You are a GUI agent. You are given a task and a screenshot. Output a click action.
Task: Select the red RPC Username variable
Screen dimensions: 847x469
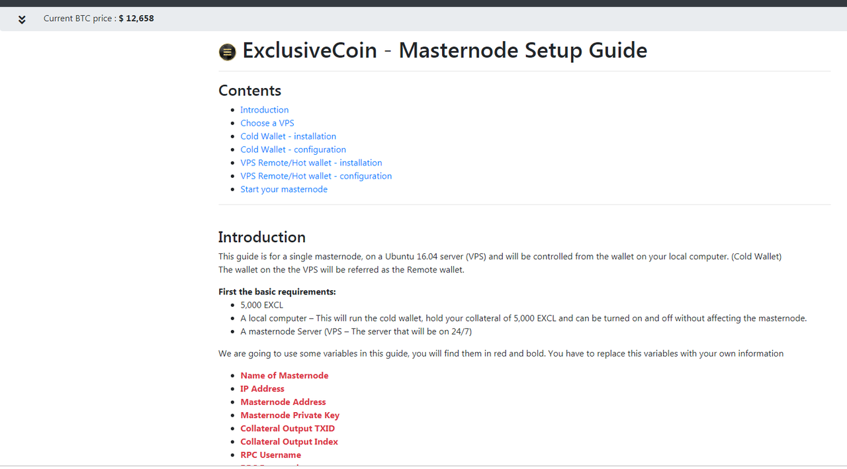[271, 454]
